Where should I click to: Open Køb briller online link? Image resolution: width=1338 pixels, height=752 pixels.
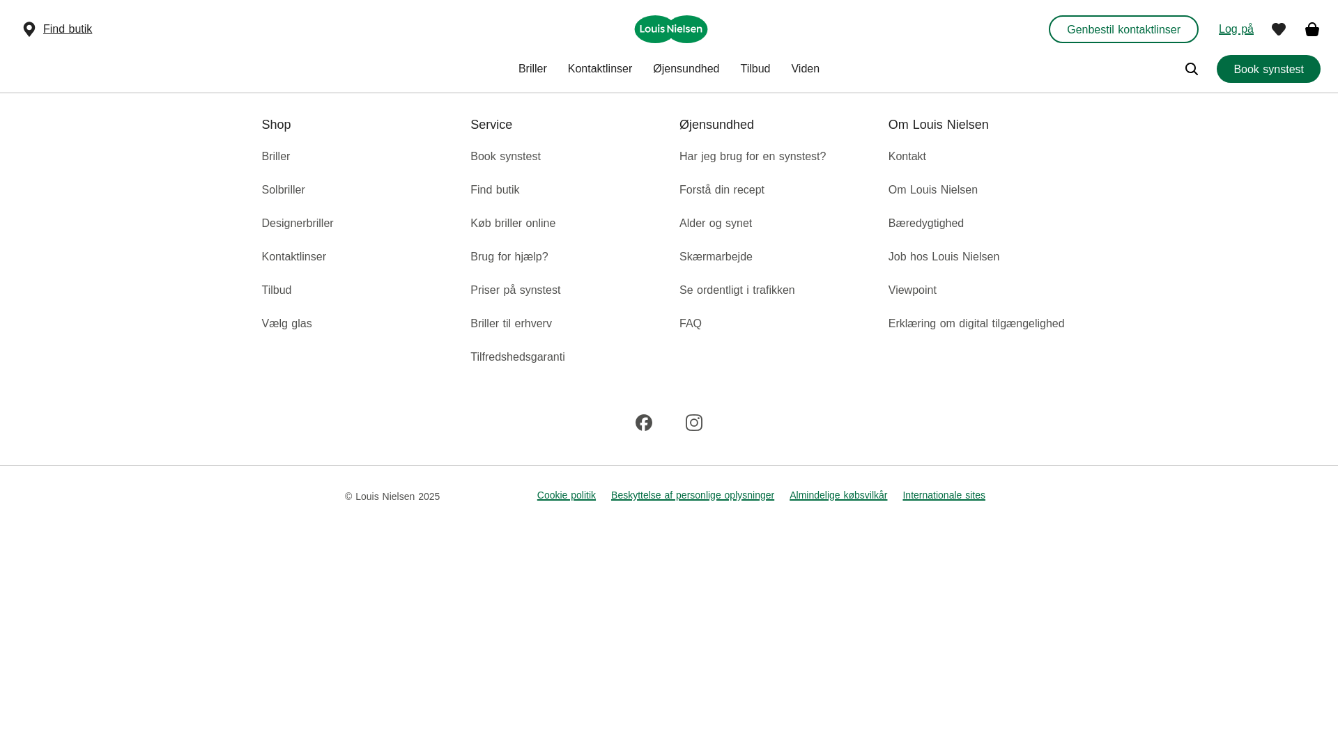tap(513, 224)
